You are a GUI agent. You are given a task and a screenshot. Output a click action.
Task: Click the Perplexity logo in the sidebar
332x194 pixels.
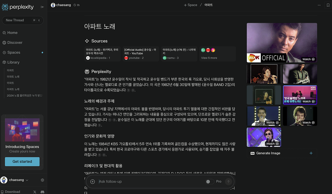(x=18, y=7)
